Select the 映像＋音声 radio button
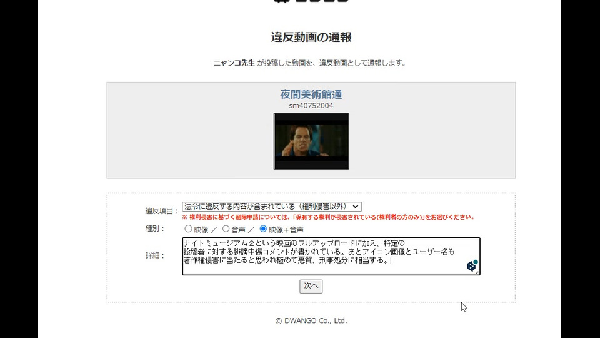600x338 pixels. pyautogui.click(x=263, y=229)
